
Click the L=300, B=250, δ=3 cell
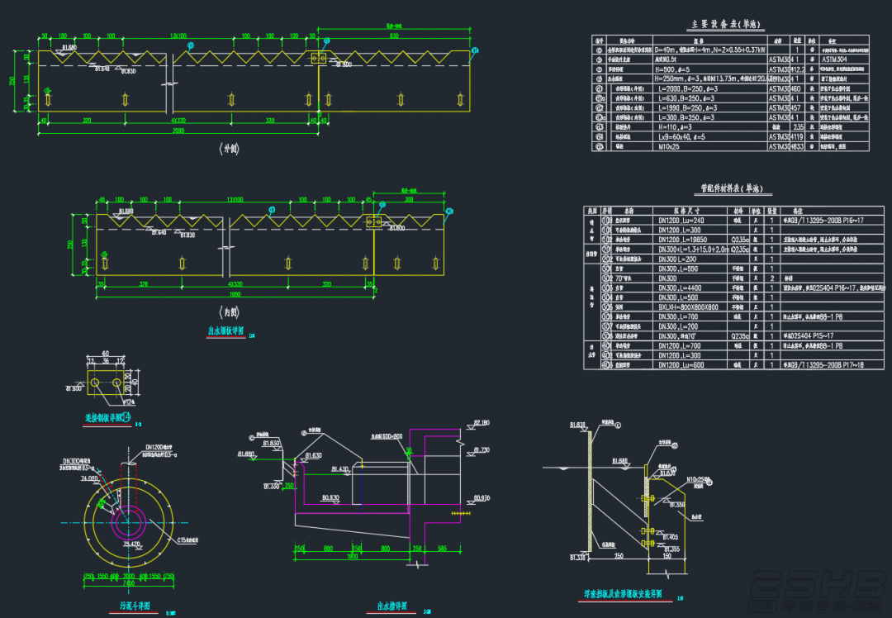[686, 118]
